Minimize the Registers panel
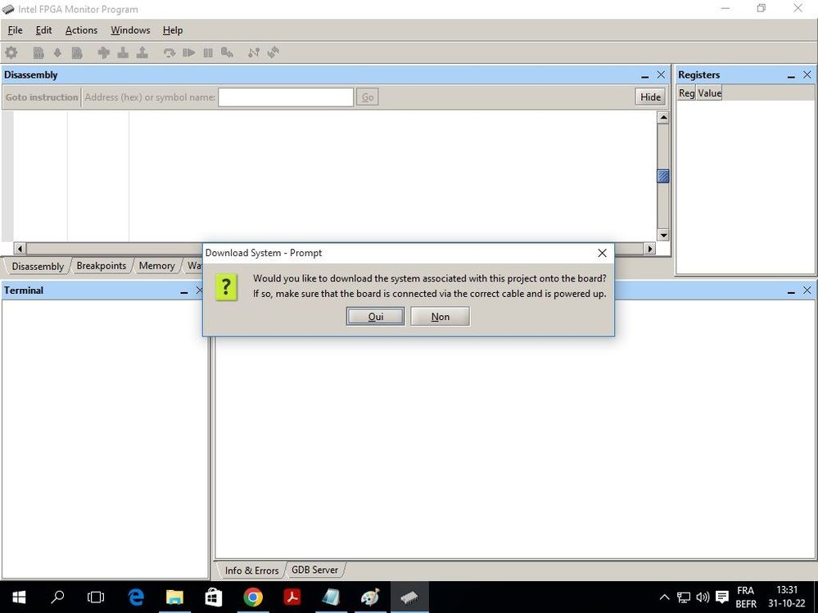 point(792,75)
